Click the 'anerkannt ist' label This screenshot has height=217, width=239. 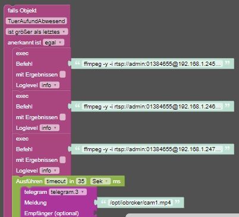[x=24, y=43]
